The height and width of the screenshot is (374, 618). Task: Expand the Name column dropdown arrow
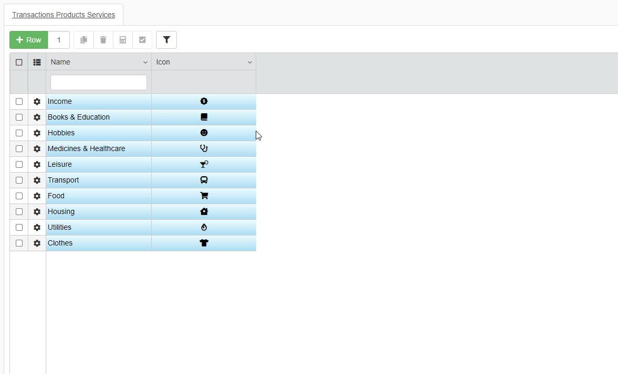tap(145, 62)
